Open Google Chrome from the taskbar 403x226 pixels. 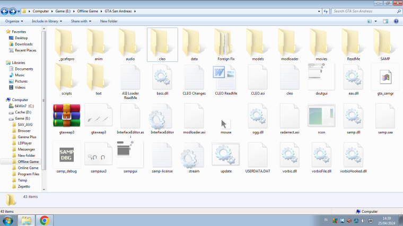44,221
